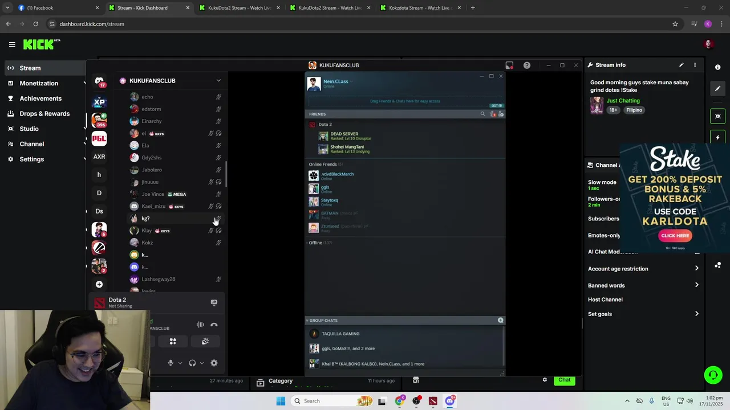730x410 pixels.
Task: Open the XP Discord server
Action: (99, 102)
